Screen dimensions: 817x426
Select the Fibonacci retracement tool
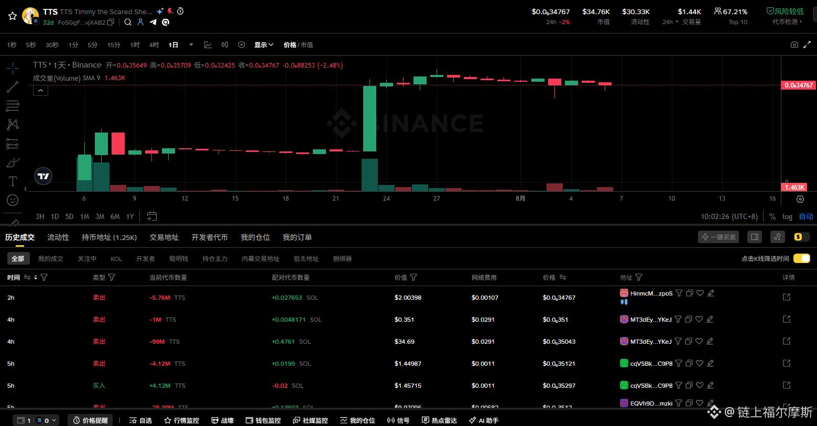pyautogui.click(x=13, y=106)
